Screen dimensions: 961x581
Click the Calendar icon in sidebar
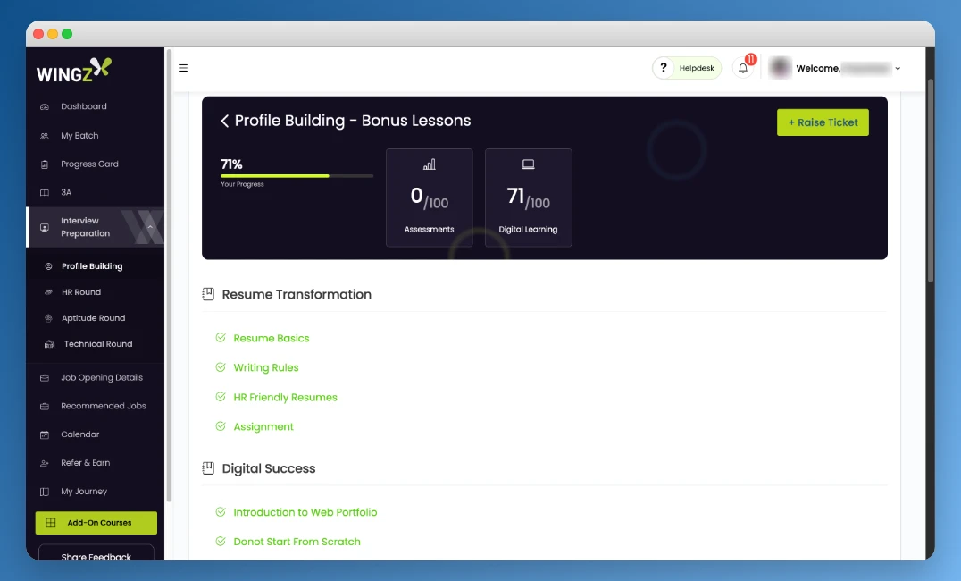coord(45,435)
